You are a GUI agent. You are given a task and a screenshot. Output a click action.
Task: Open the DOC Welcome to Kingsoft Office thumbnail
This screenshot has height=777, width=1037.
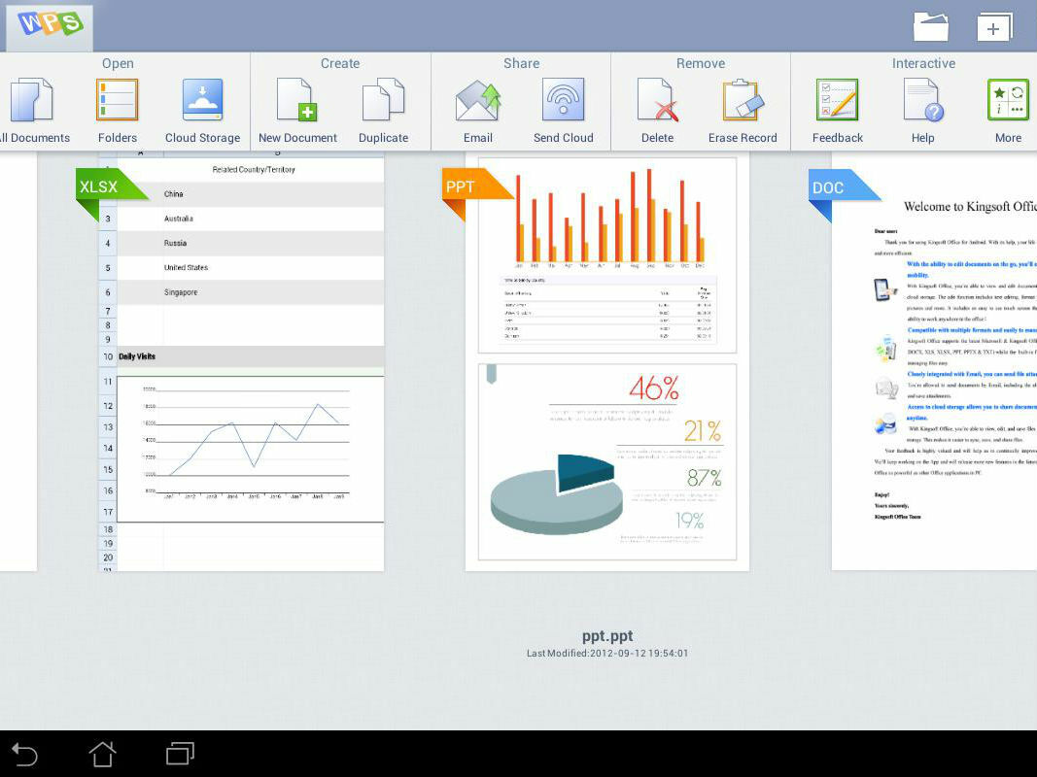click(934, 361)
